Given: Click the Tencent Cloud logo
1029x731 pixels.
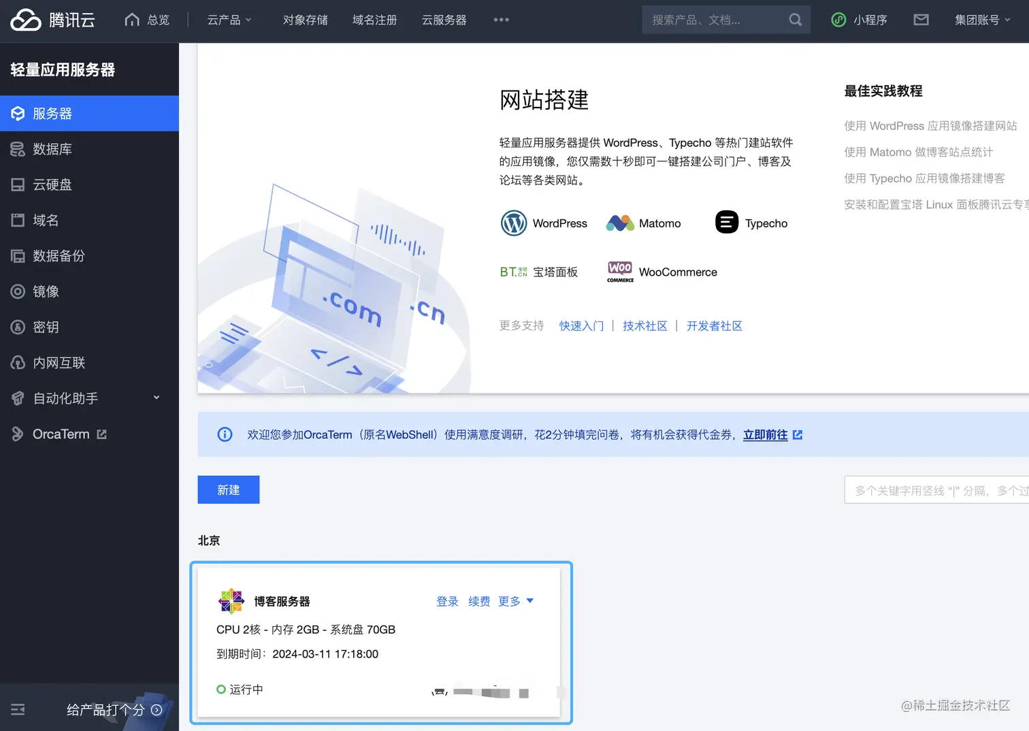Looking at the screenshot, I should pyautogui.click(x=52, y=20).
